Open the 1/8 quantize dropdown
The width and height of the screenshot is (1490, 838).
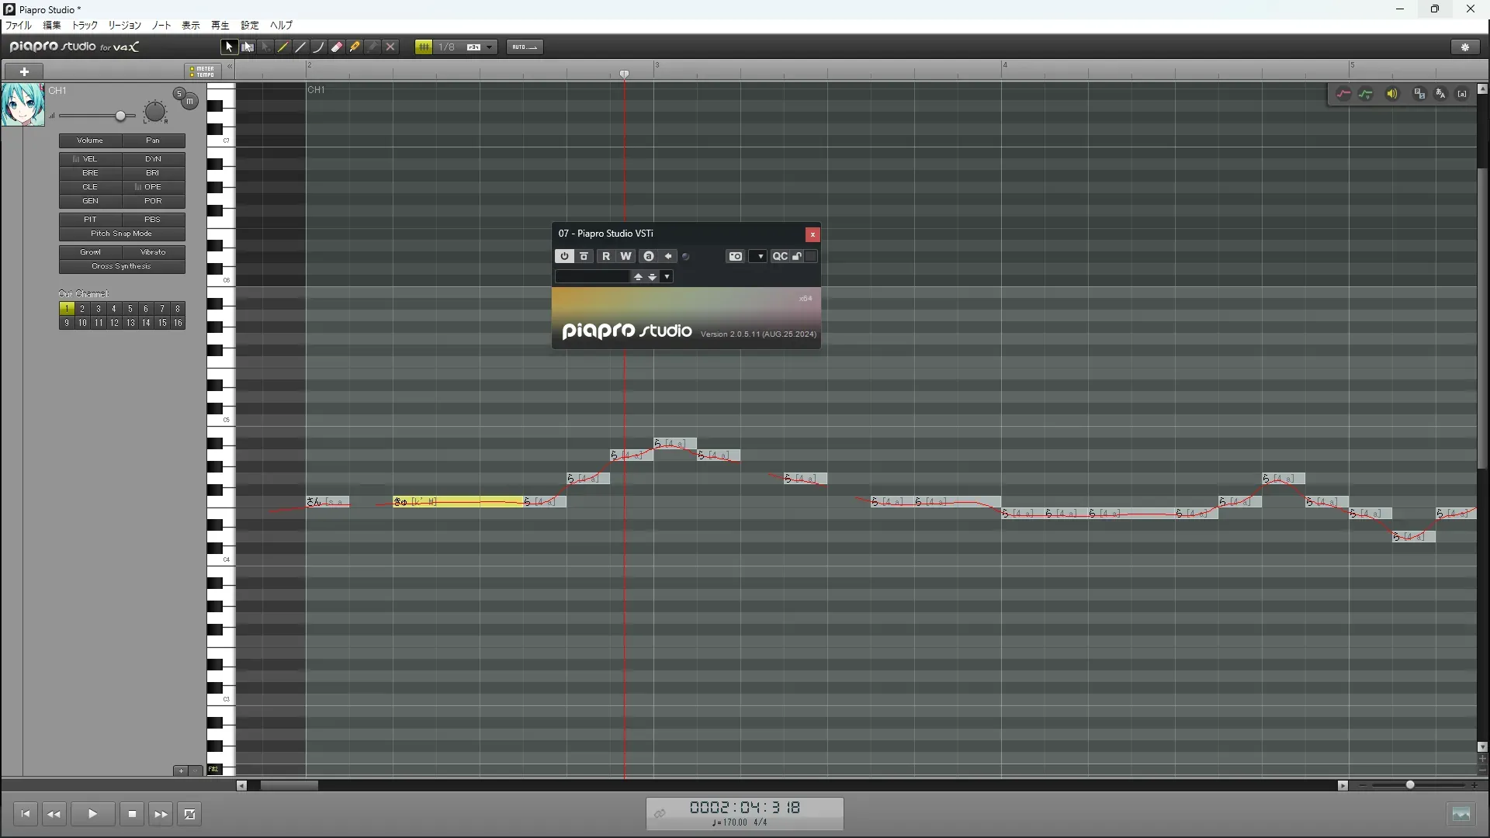click(489, 47)
